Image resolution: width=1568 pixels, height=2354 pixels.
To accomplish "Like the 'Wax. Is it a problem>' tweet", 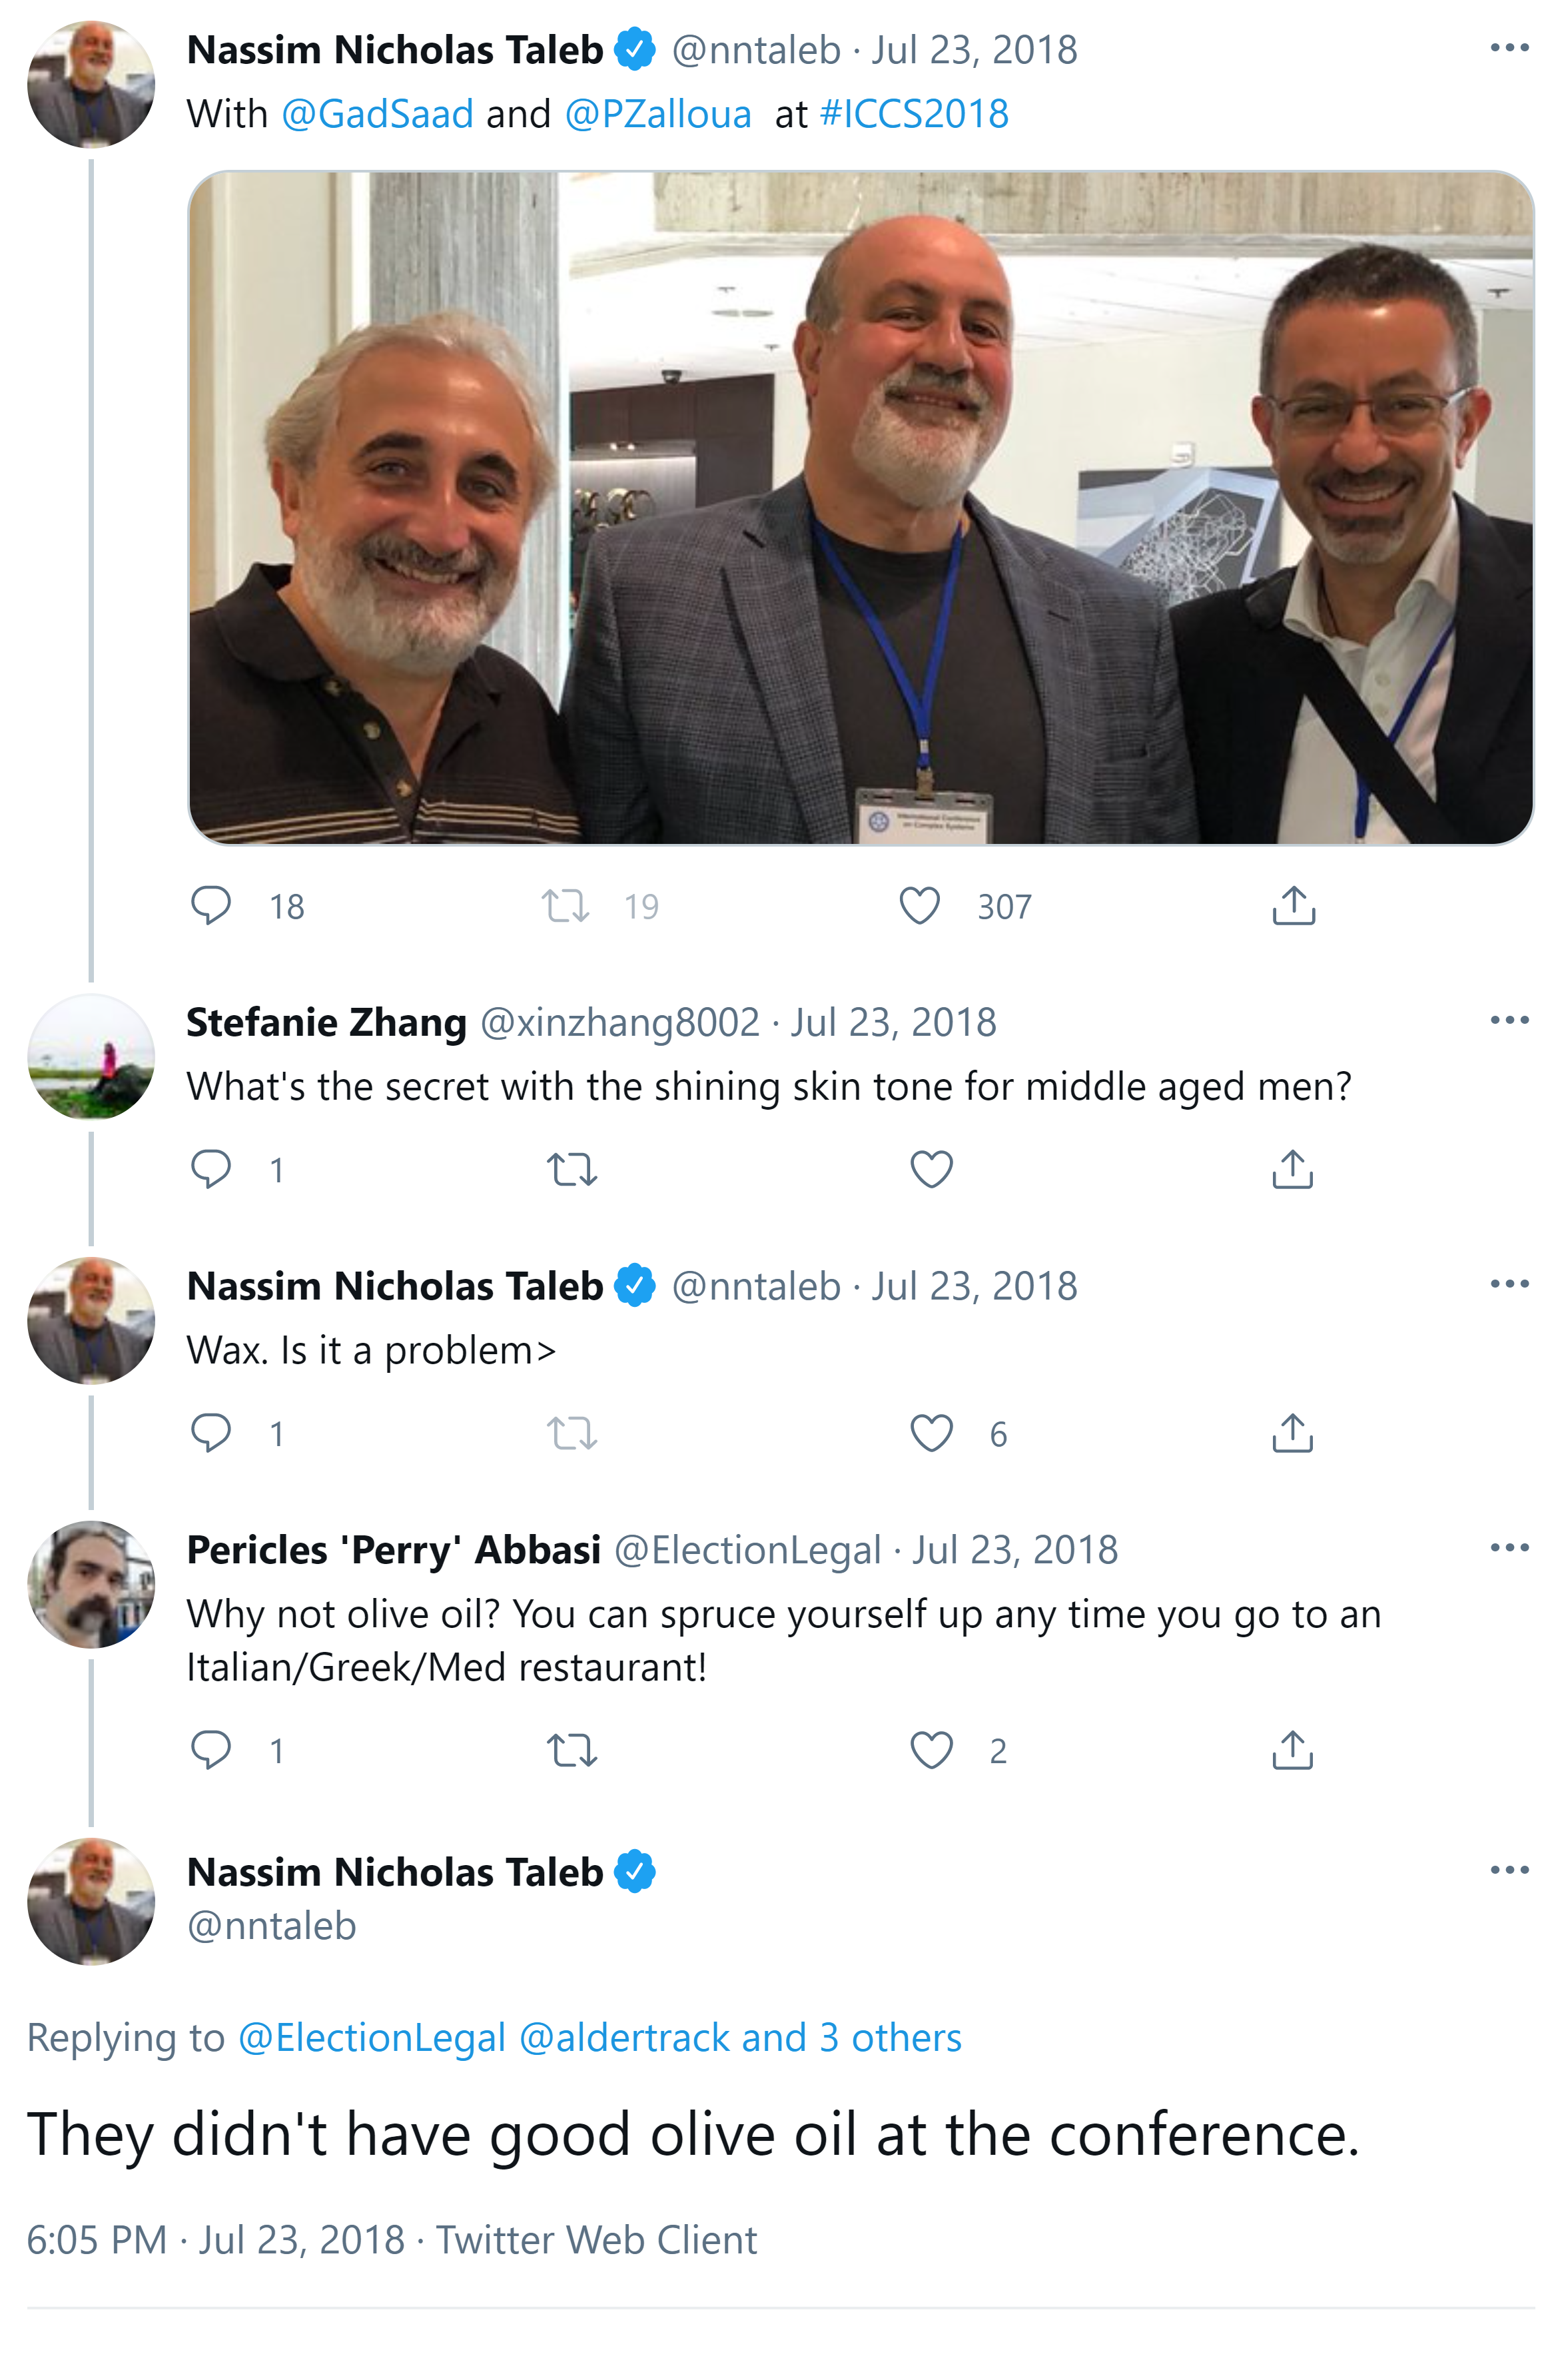I will pyautogui.click(x=931, y=1432).
